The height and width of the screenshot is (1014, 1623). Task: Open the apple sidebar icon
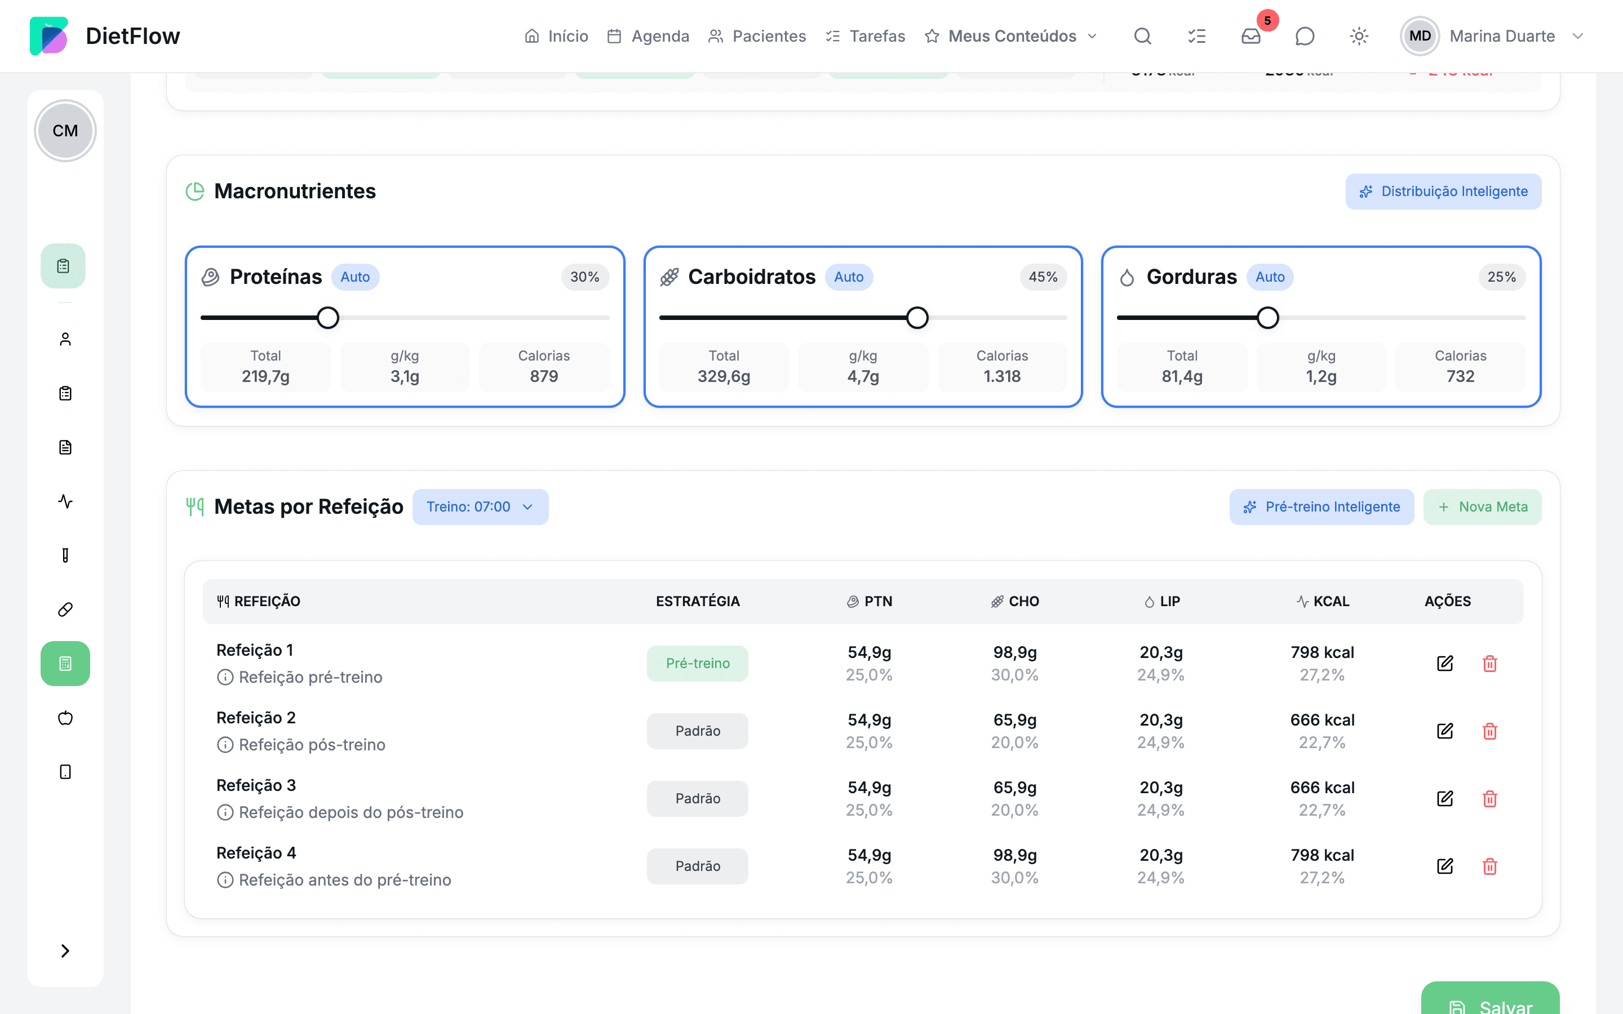65,718
